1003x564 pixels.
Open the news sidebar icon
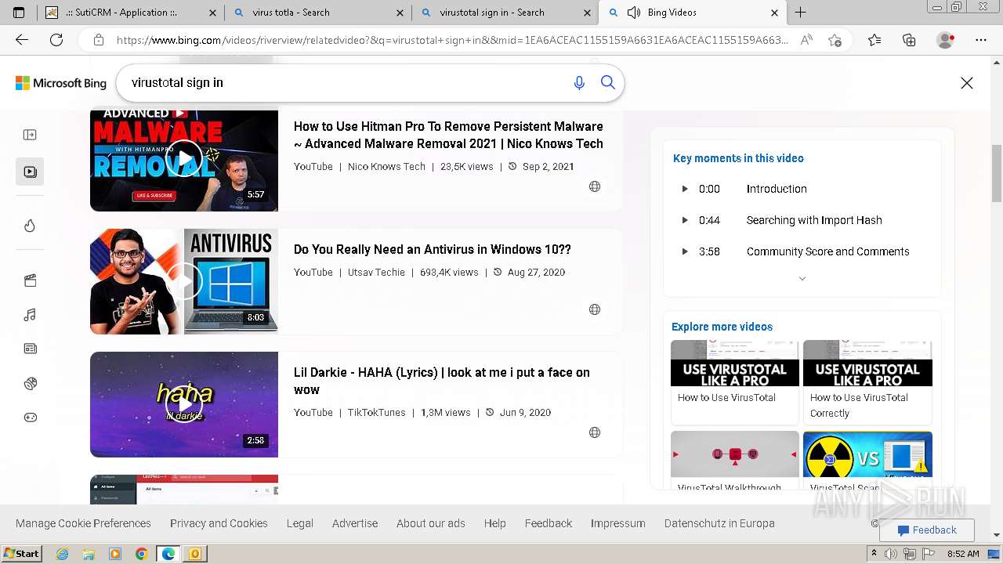[30, 349]
